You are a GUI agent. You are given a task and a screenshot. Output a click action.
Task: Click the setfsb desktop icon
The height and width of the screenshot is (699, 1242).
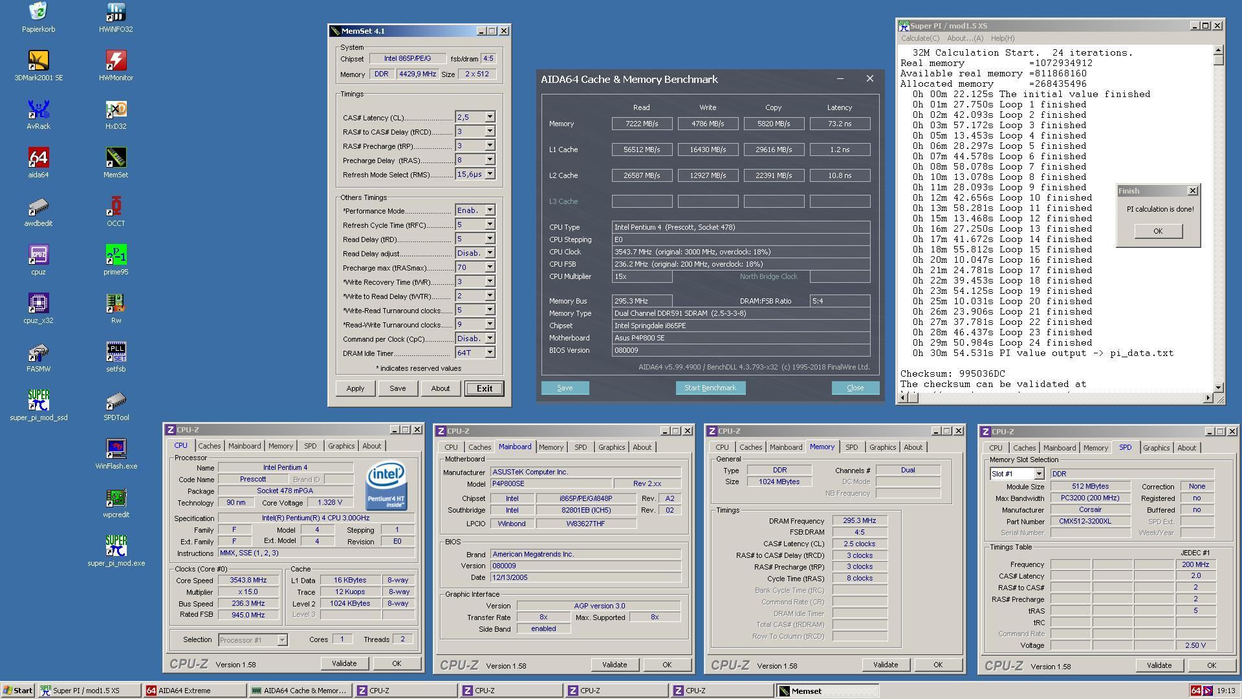[x=116, y=357]
